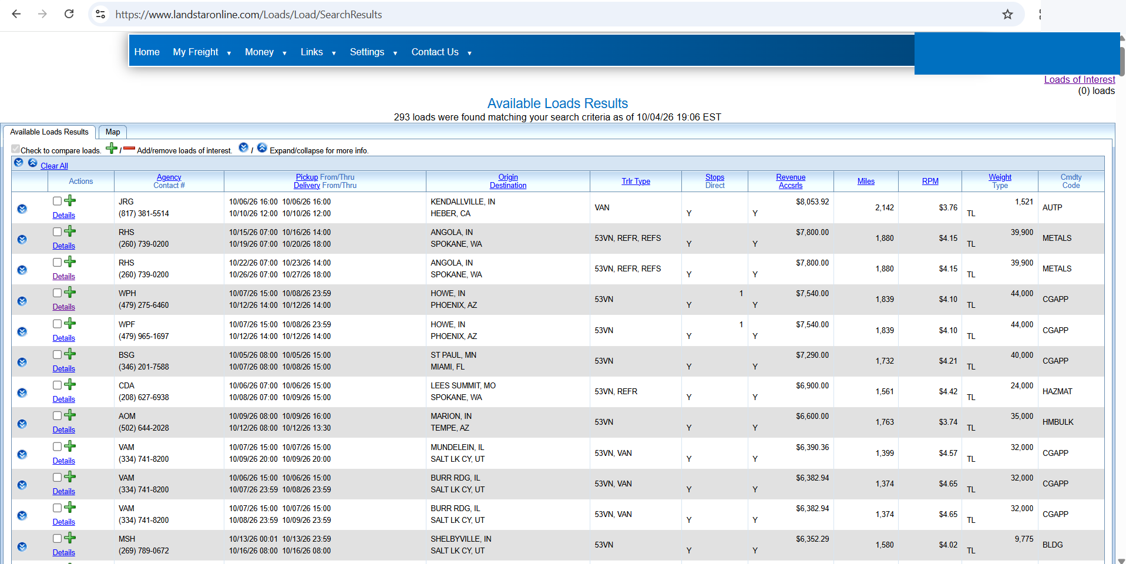Image resolution: width=1126 pixels, height=564 pixels.
Task: Go back to the previous browser page
Action: coord(16,14)
